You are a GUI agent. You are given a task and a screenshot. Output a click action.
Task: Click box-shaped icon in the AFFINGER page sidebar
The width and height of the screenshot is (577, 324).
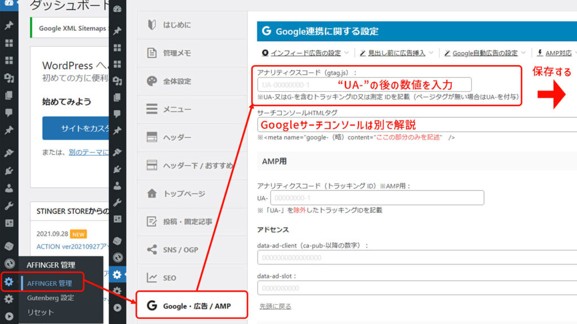click(117, 241)
